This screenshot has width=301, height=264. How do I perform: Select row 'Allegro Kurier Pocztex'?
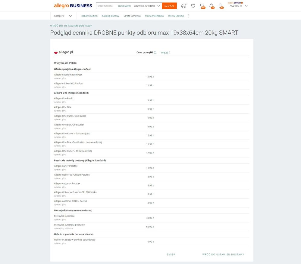point(152,168)
